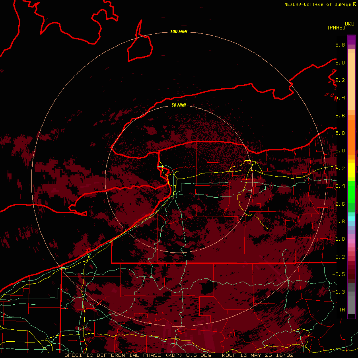The width and height of the screenshot is (358, 358).
Task: Click the -1.3 scale value
Action: (x=339, y=292)
